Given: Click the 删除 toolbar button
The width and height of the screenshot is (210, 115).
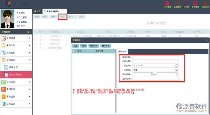Looking at the screenshot, I should click(x=53, y=17).
